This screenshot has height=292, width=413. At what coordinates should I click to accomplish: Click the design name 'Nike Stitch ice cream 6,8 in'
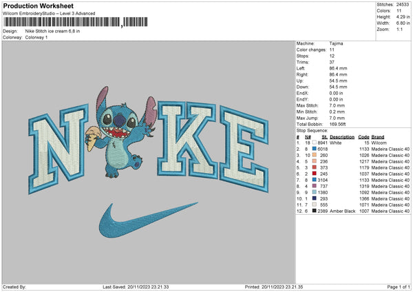tap(52, 31)
